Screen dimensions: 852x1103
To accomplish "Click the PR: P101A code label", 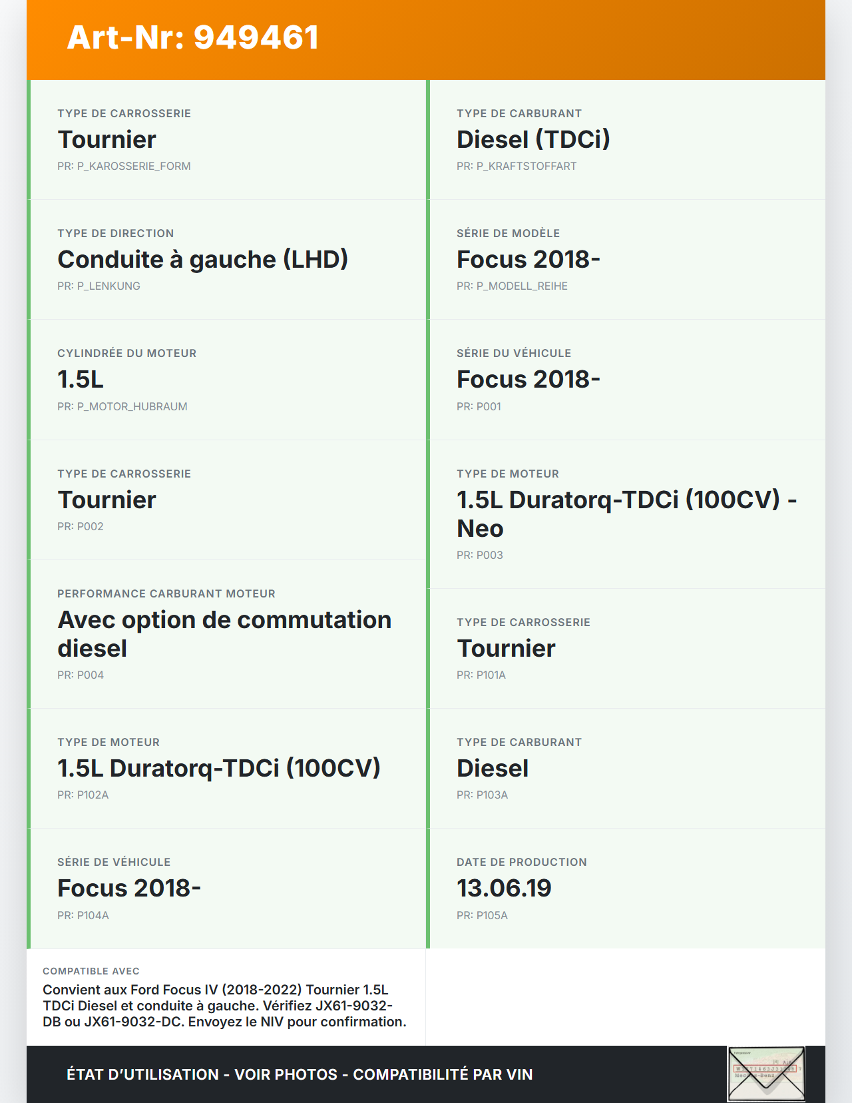I will [x=481, y=675].
